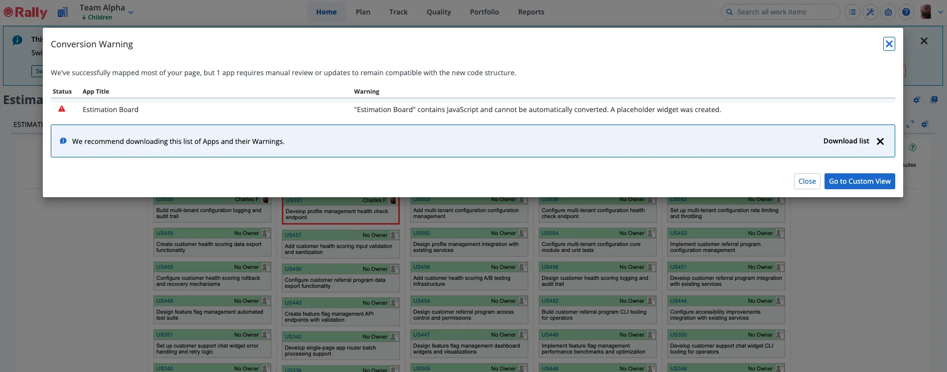Click owner icon on US450 card
This screenshot has height=372, width=947.
[x=394, y=269]
